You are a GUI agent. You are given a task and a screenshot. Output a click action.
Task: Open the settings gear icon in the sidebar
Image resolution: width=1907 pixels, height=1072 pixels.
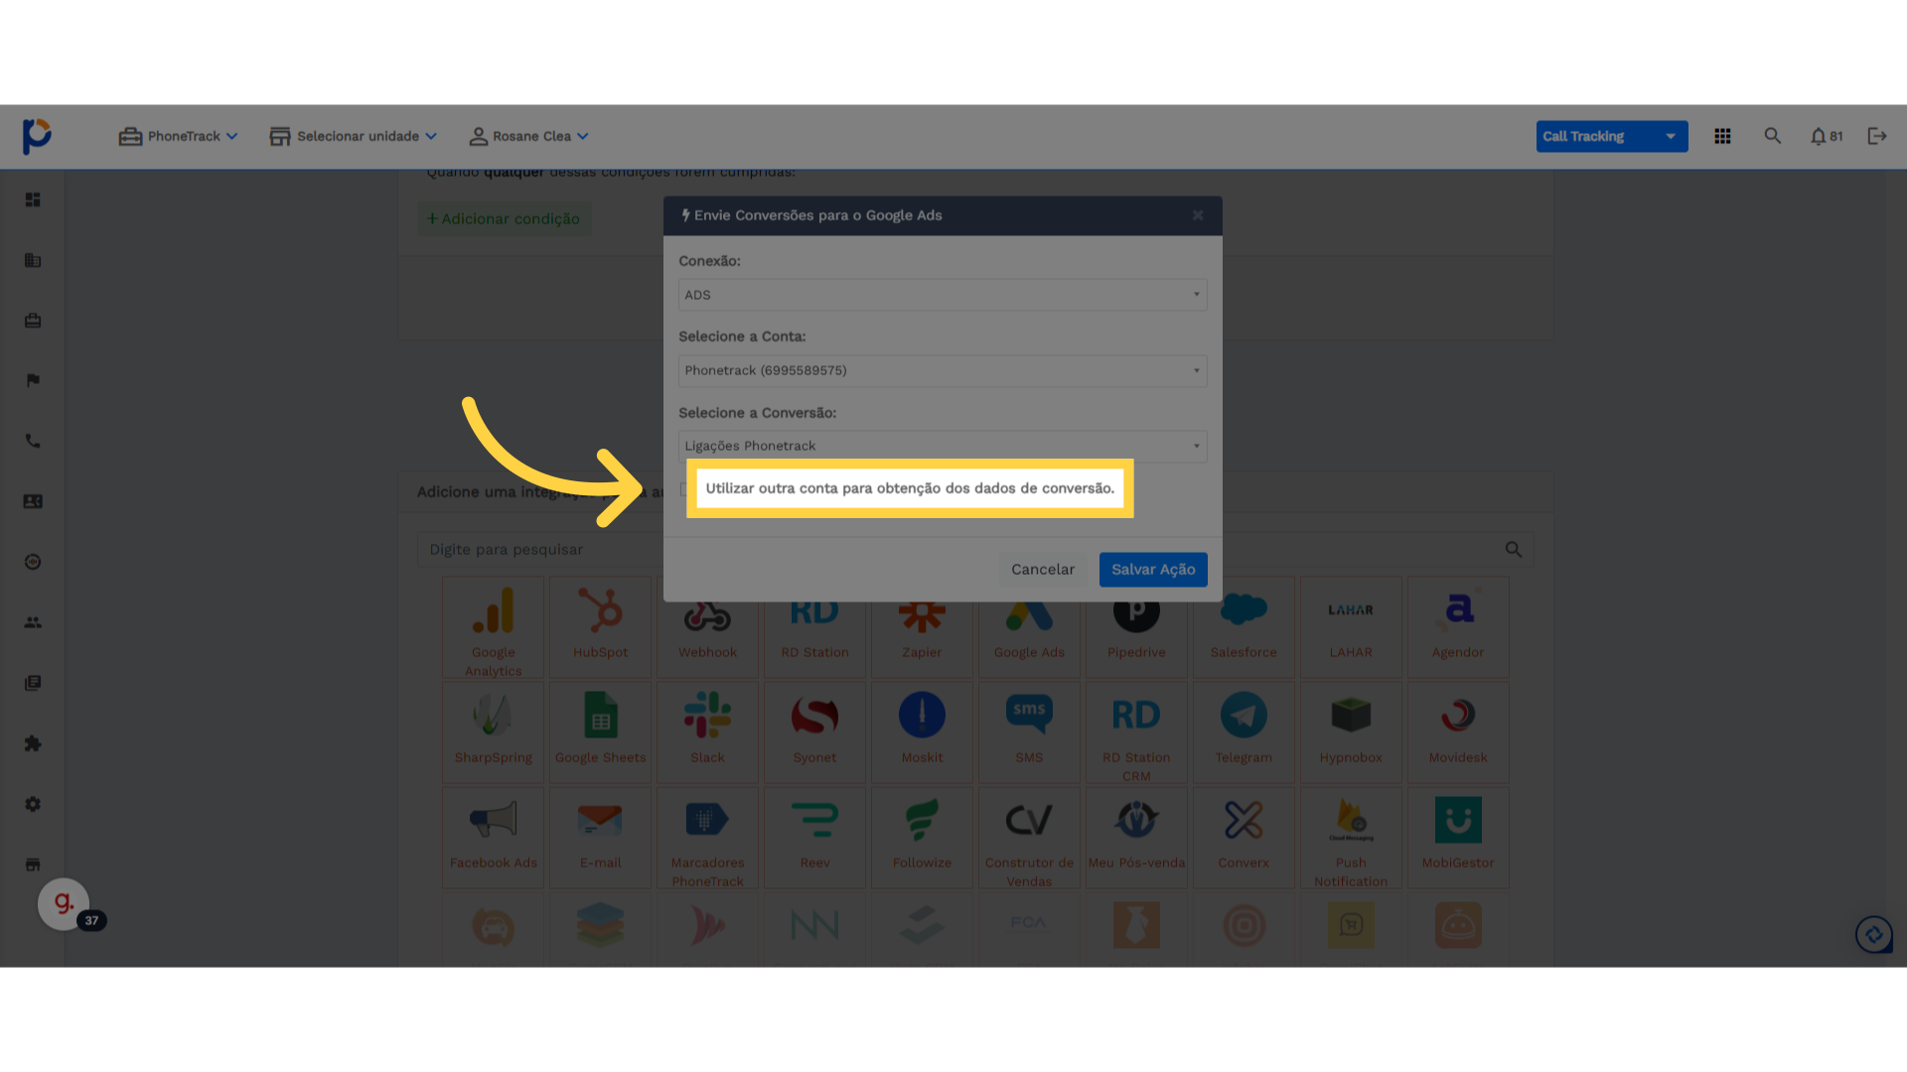pos(33,804)
